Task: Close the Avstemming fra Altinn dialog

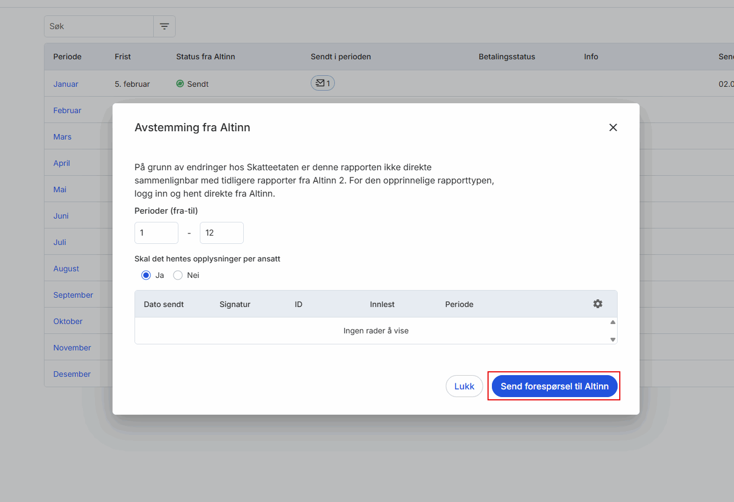Action: (x=613, y=127)
